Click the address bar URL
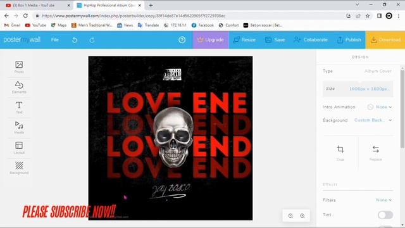The width and height of the screenshot is (405, 228). point(134,16)
